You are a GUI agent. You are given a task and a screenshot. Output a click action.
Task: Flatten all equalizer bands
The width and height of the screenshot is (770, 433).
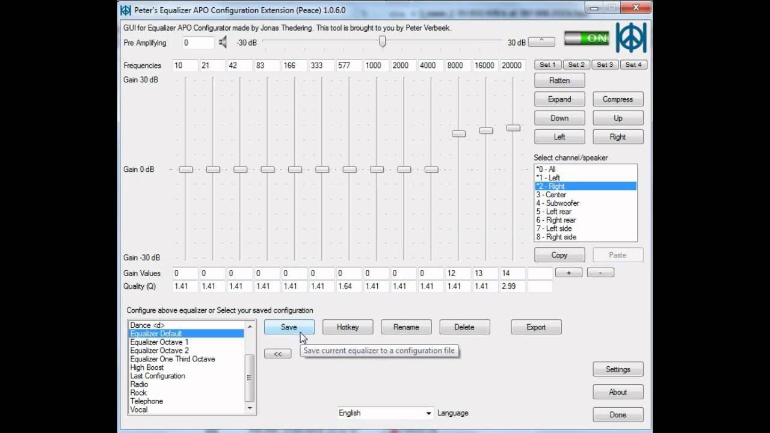coord(559,80)
